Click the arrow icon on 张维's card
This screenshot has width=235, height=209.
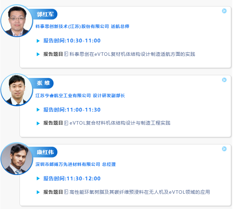[224, 80]
